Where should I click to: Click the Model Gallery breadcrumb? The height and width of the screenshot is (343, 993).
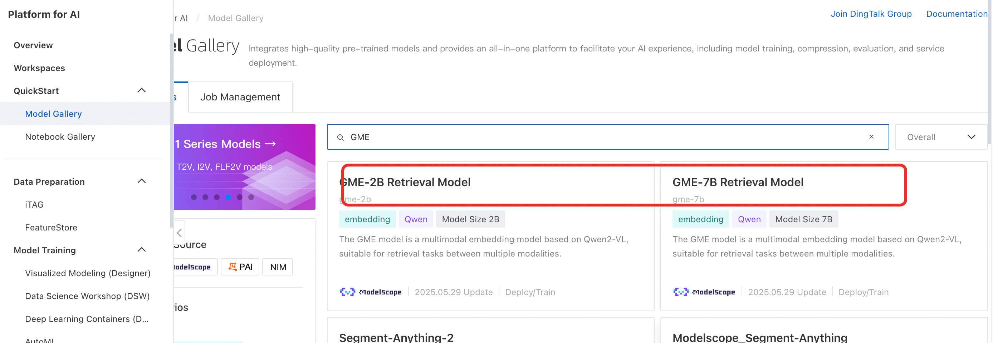tap(236, 18)
